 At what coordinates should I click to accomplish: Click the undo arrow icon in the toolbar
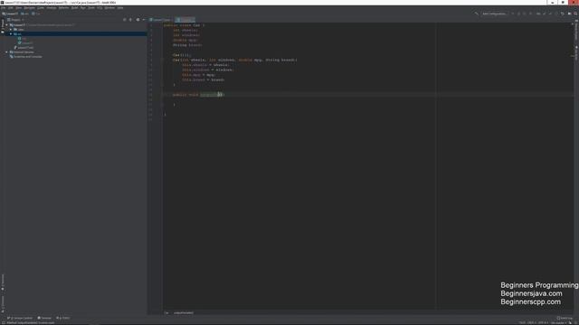563,14
